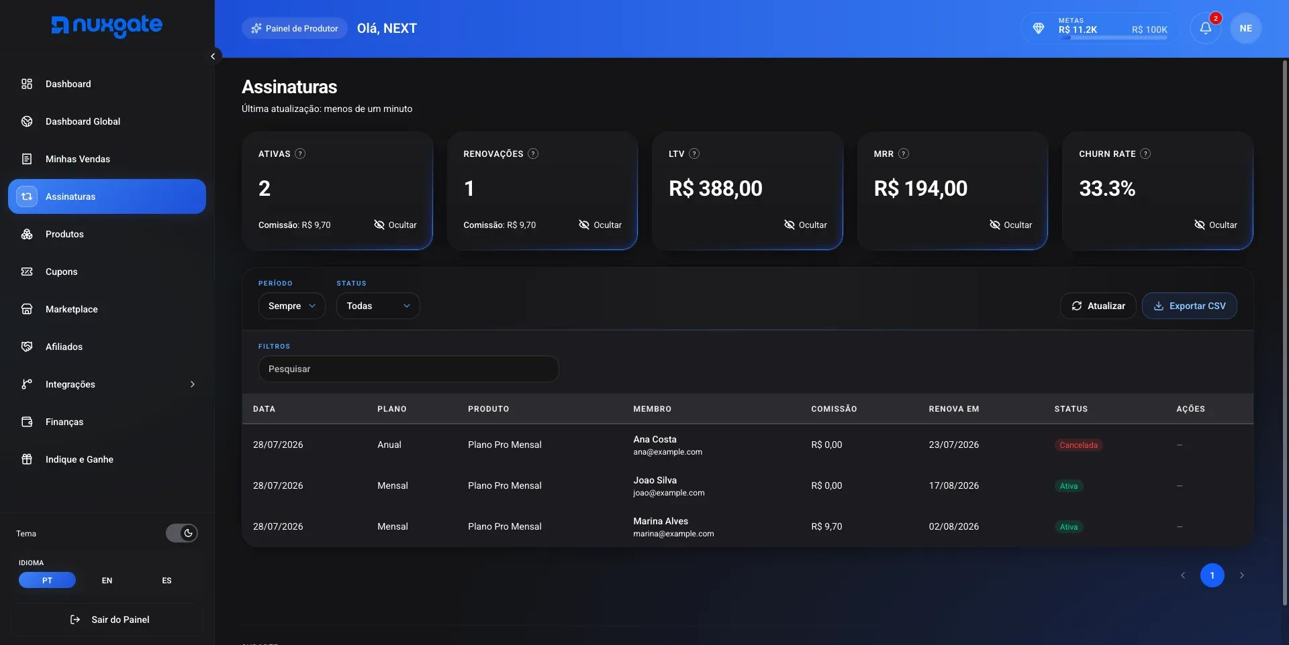
Task: Go to next page arrow
Action: [1241, 575]
